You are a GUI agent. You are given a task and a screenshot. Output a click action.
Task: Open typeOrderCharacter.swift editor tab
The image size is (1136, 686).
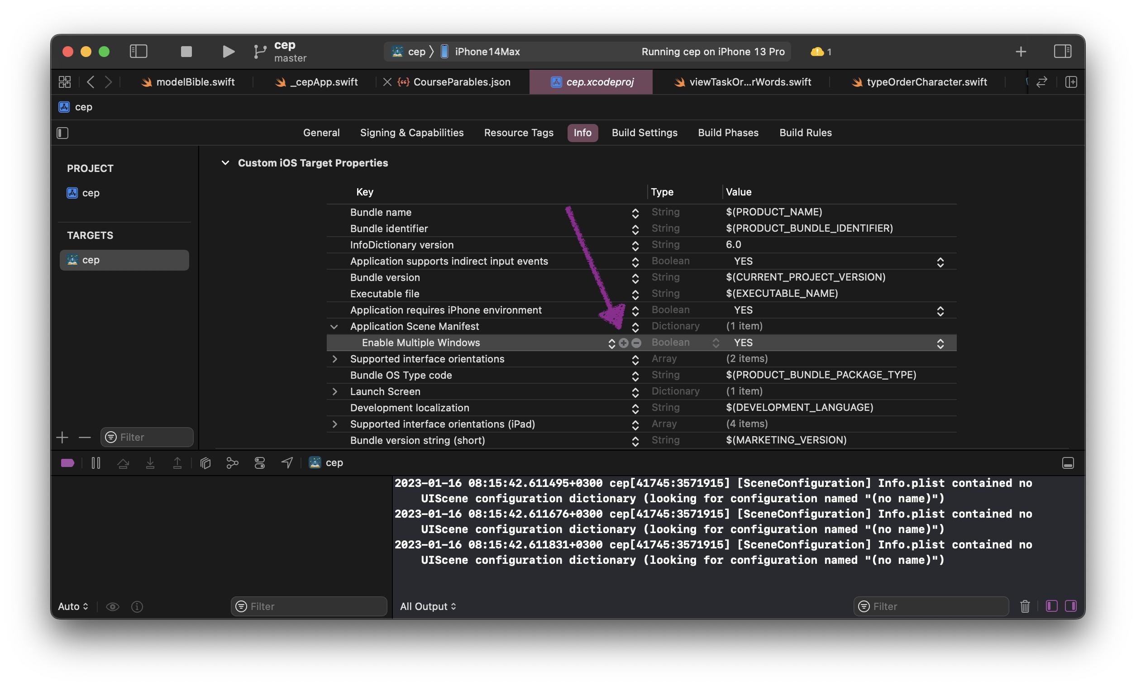920,82
